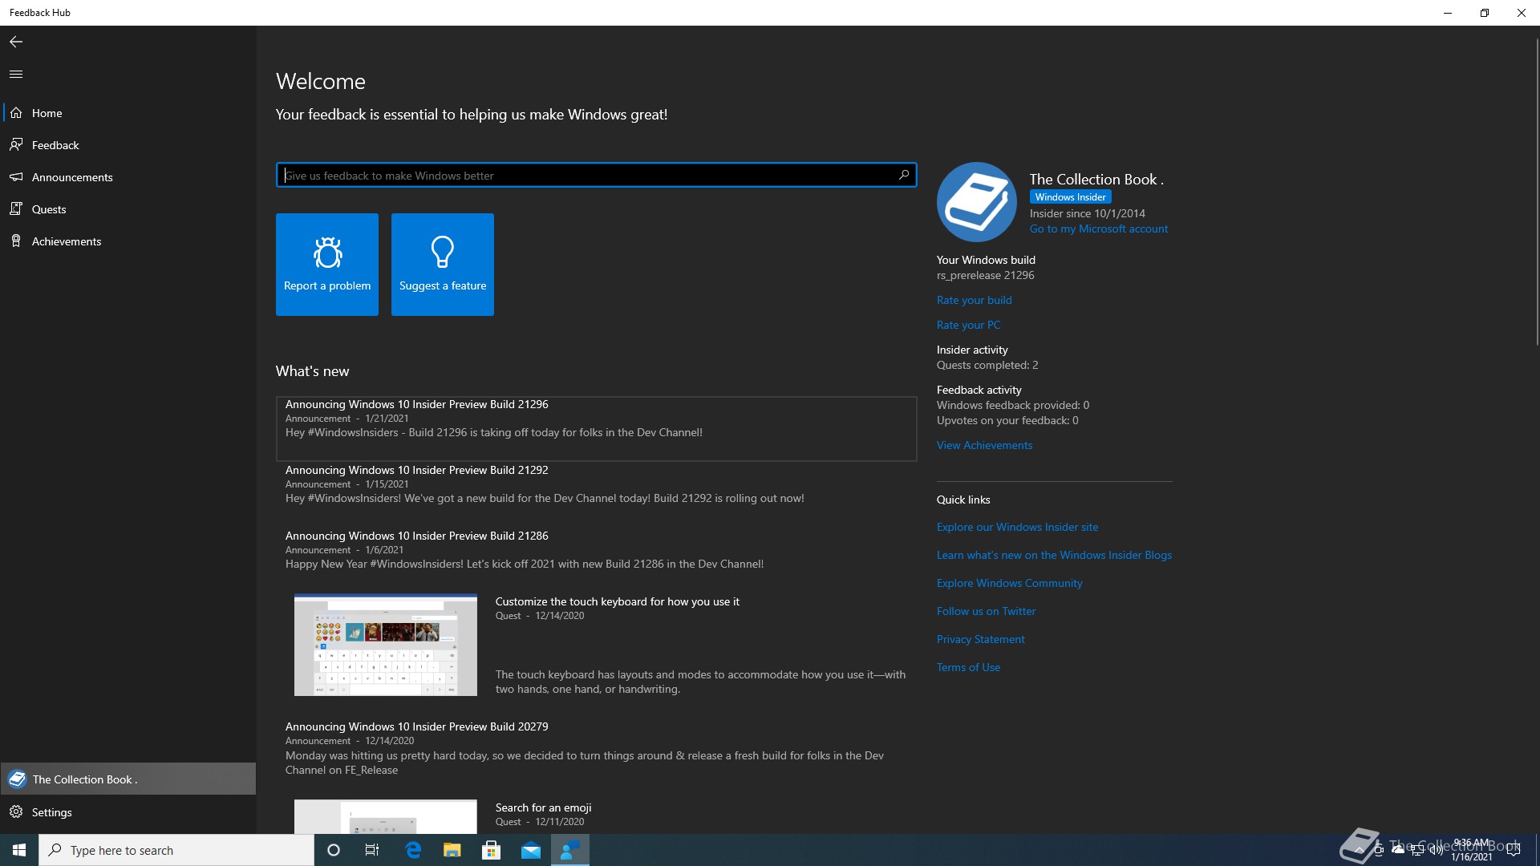Go to Announcements section
This screenshot has height=866, width=1540.
click(x=72, y=177)
